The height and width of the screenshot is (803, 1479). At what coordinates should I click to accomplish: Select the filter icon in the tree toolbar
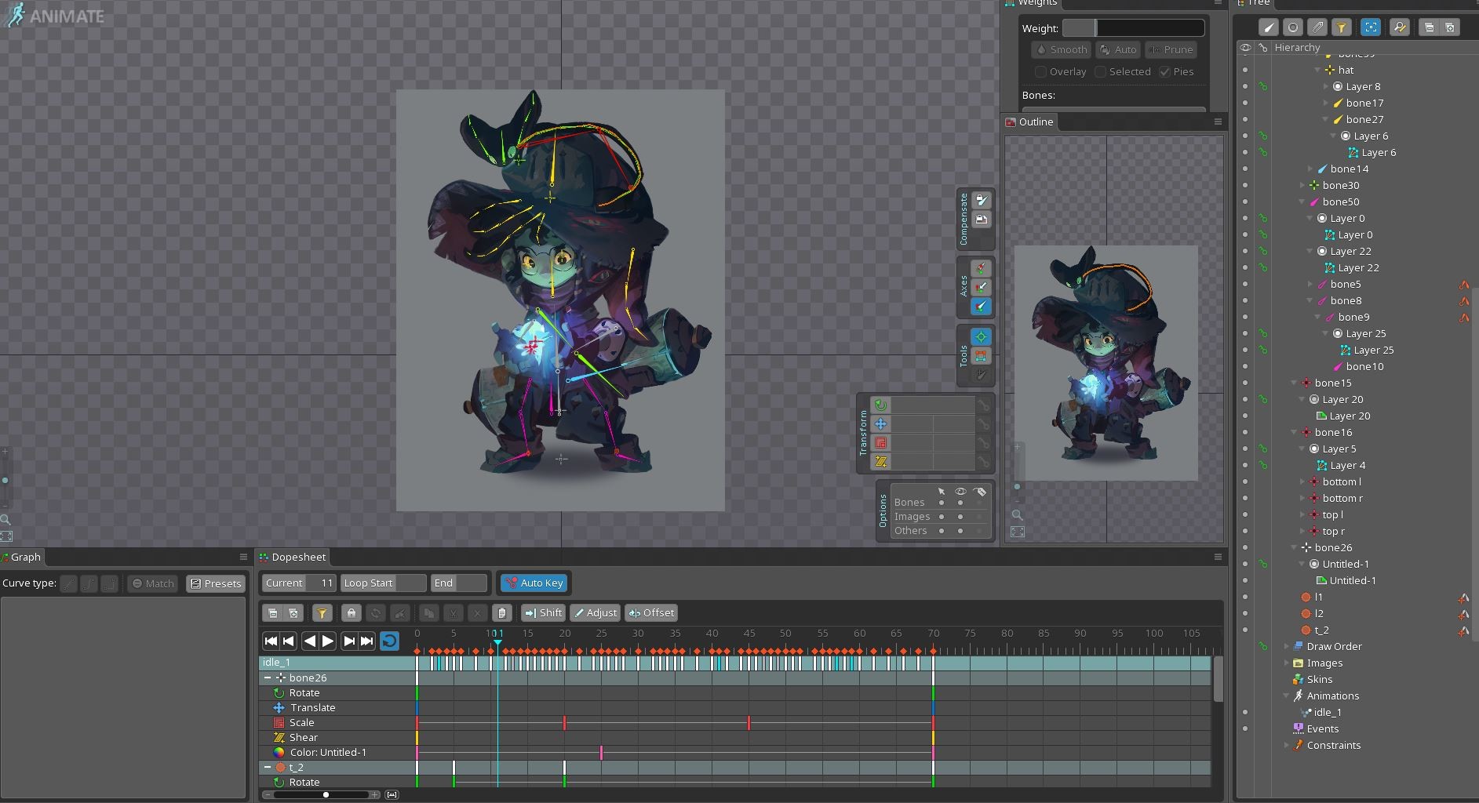click(x=1342, y=27)
